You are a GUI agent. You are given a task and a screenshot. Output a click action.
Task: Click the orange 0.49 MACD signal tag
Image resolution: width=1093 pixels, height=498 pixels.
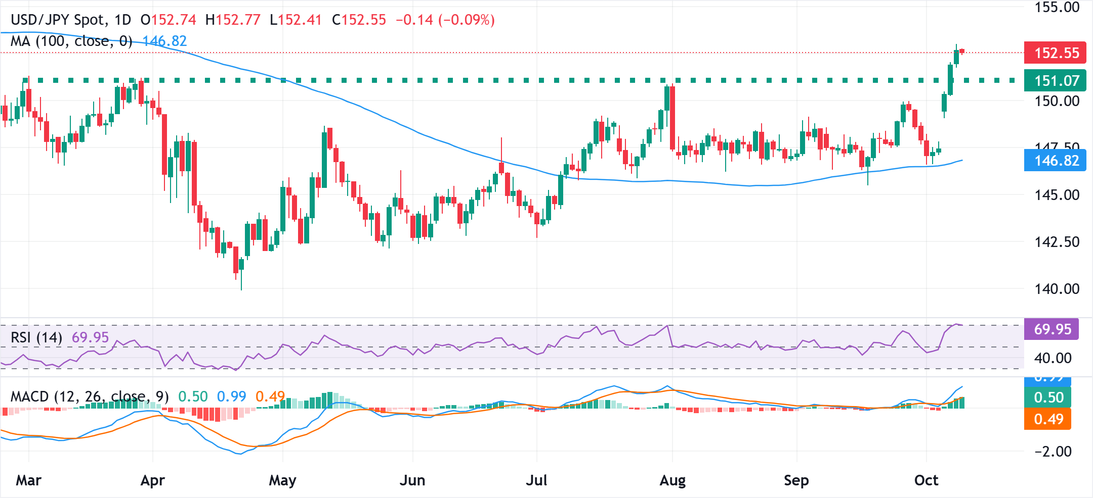1048,419
